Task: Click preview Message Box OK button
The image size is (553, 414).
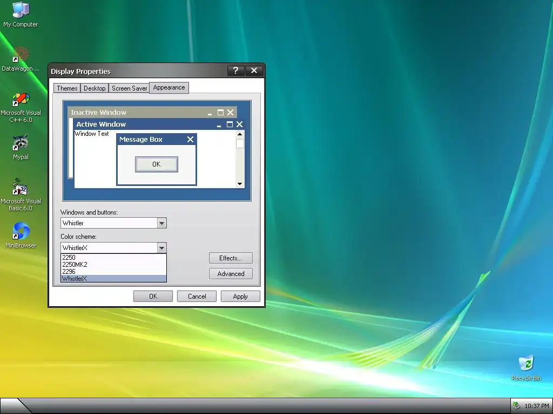Action: coord(157,164)
